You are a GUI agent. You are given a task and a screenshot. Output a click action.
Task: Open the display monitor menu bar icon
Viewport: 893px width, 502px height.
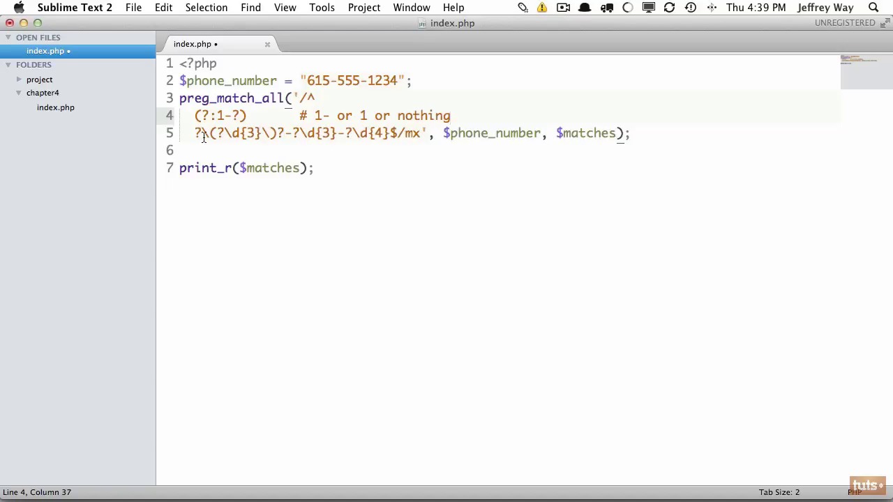[x=648, y=8]
